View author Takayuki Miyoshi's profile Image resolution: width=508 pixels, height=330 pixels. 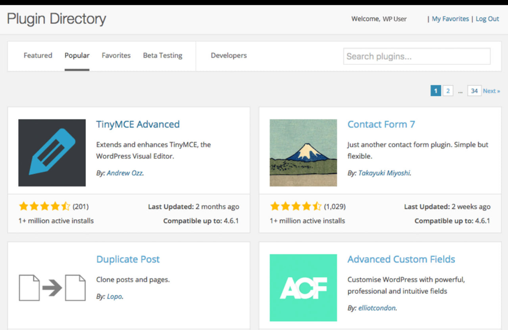pos(384,173)
